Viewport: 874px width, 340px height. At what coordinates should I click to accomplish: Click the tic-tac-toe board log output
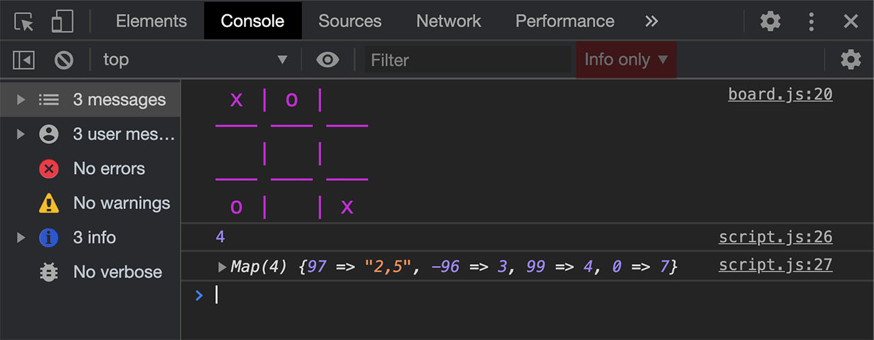pyautogui.click(x=292, y=154)
